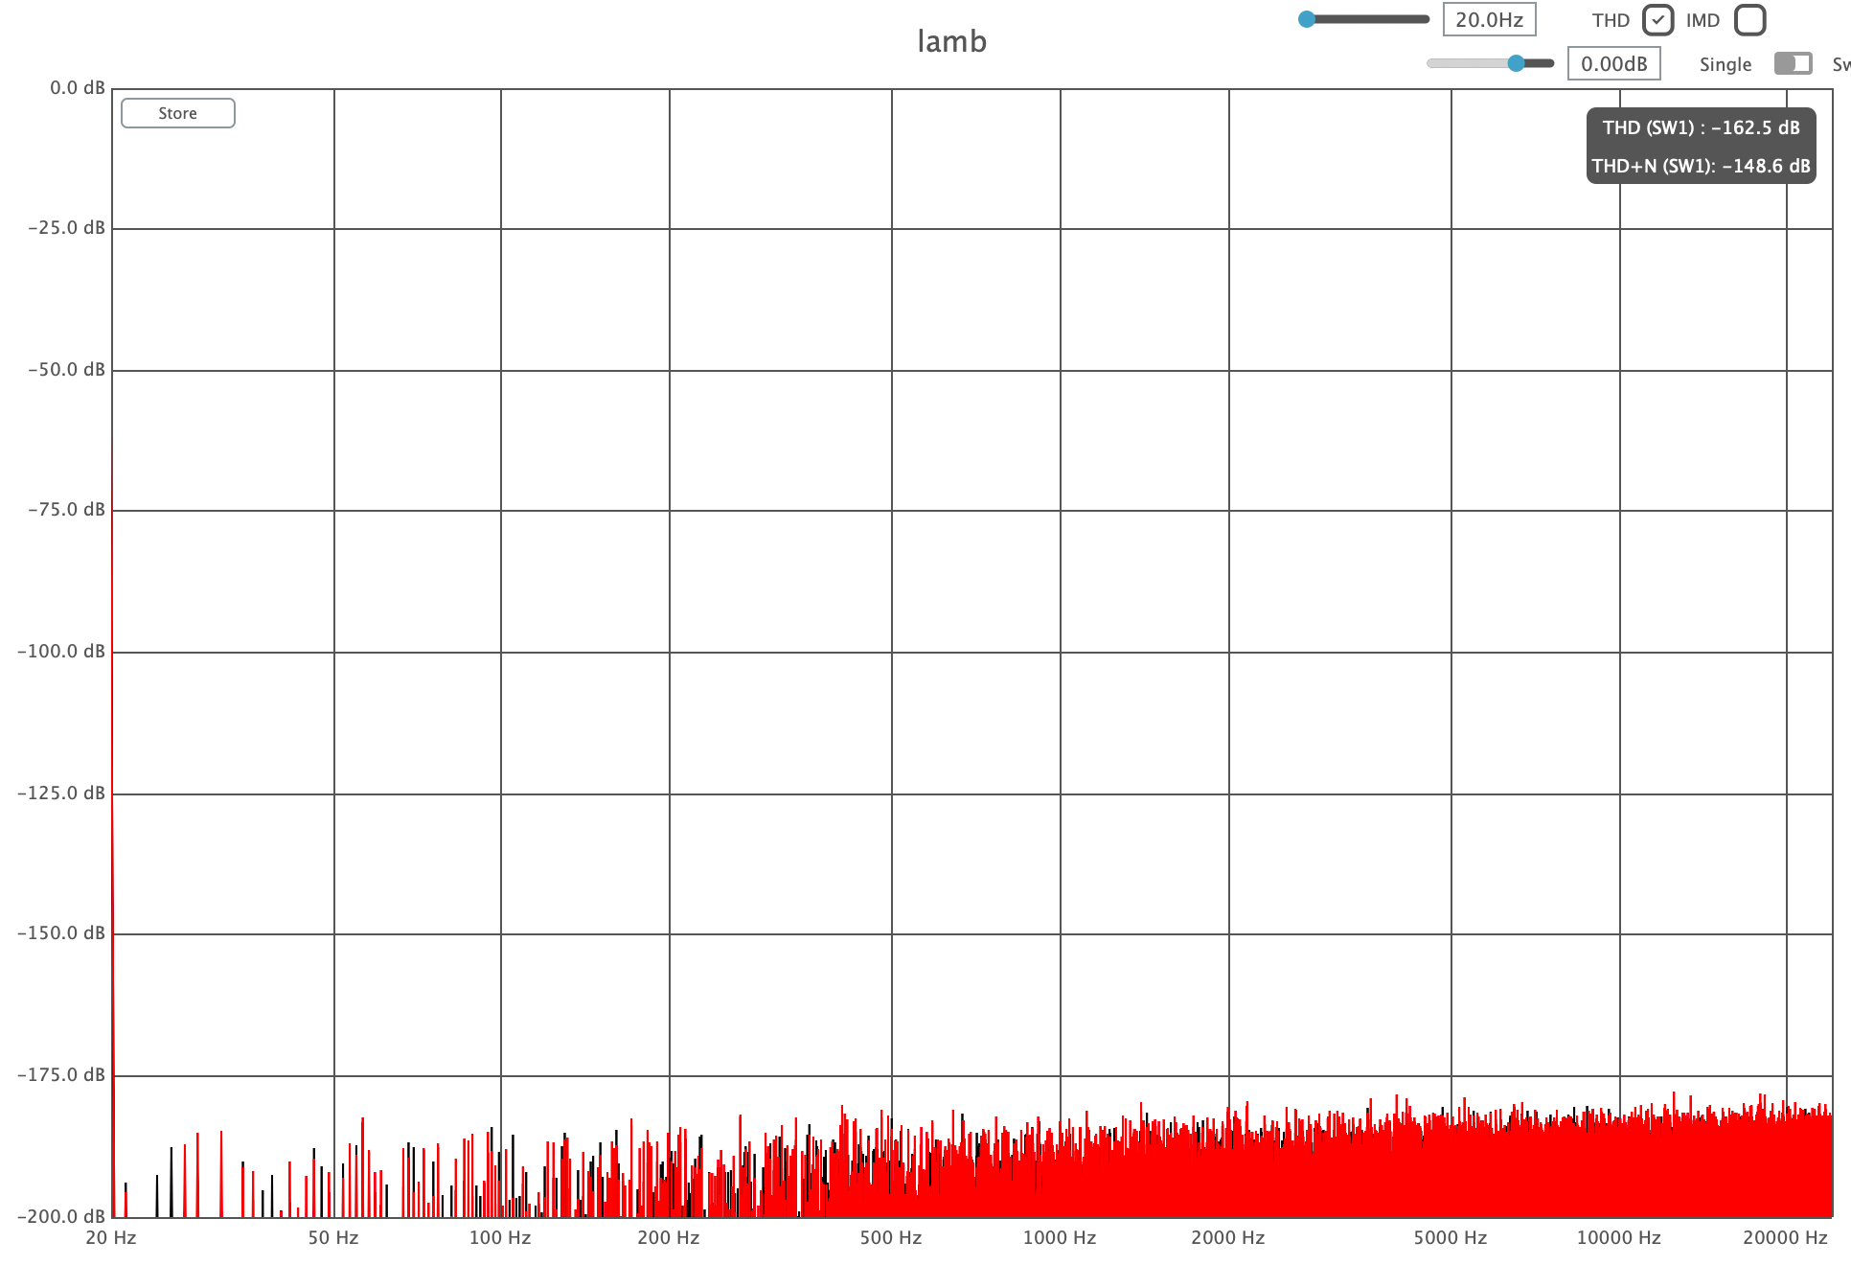Uncheck the THD checkbox
This screenshot has height=1265, width=1851.
pos(1657,20)
